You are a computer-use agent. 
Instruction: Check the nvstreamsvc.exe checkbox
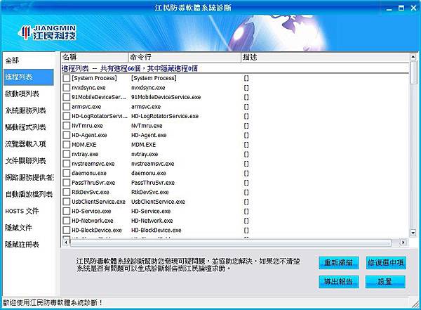(67, 164)
